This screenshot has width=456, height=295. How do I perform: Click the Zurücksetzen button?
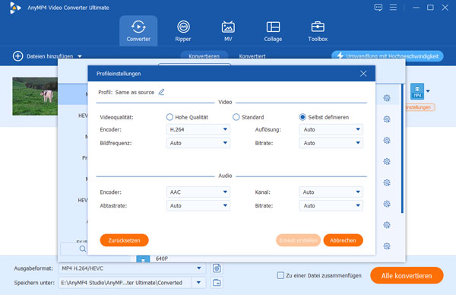124,240
